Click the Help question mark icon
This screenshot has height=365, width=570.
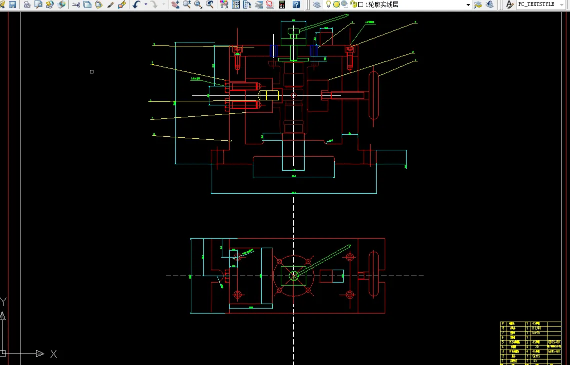(x=296, y=4)
